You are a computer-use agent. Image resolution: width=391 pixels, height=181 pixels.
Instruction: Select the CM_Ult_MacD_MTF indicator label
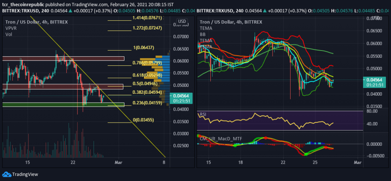tap(221, 139)
